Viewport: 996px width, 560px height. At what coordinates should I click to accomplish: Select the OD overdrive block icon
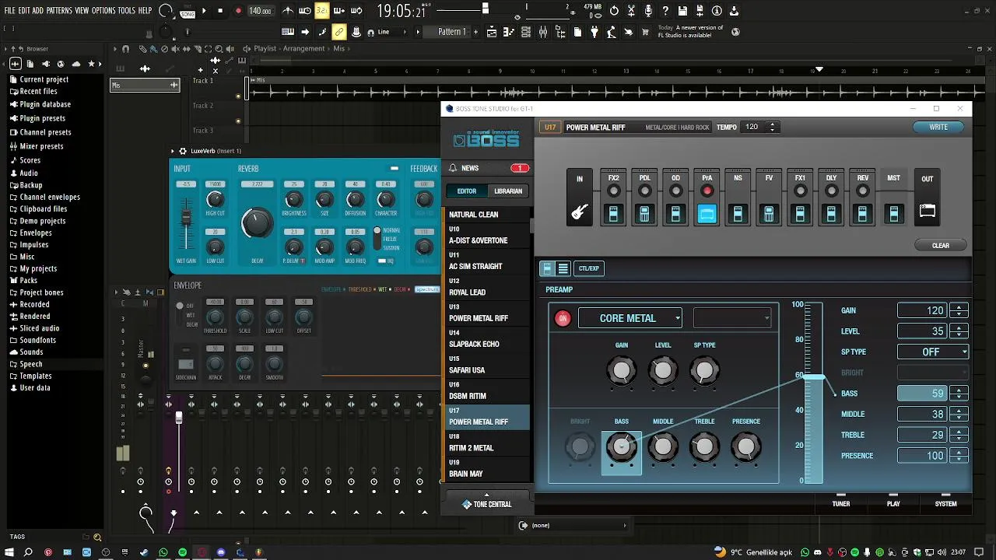675,213
